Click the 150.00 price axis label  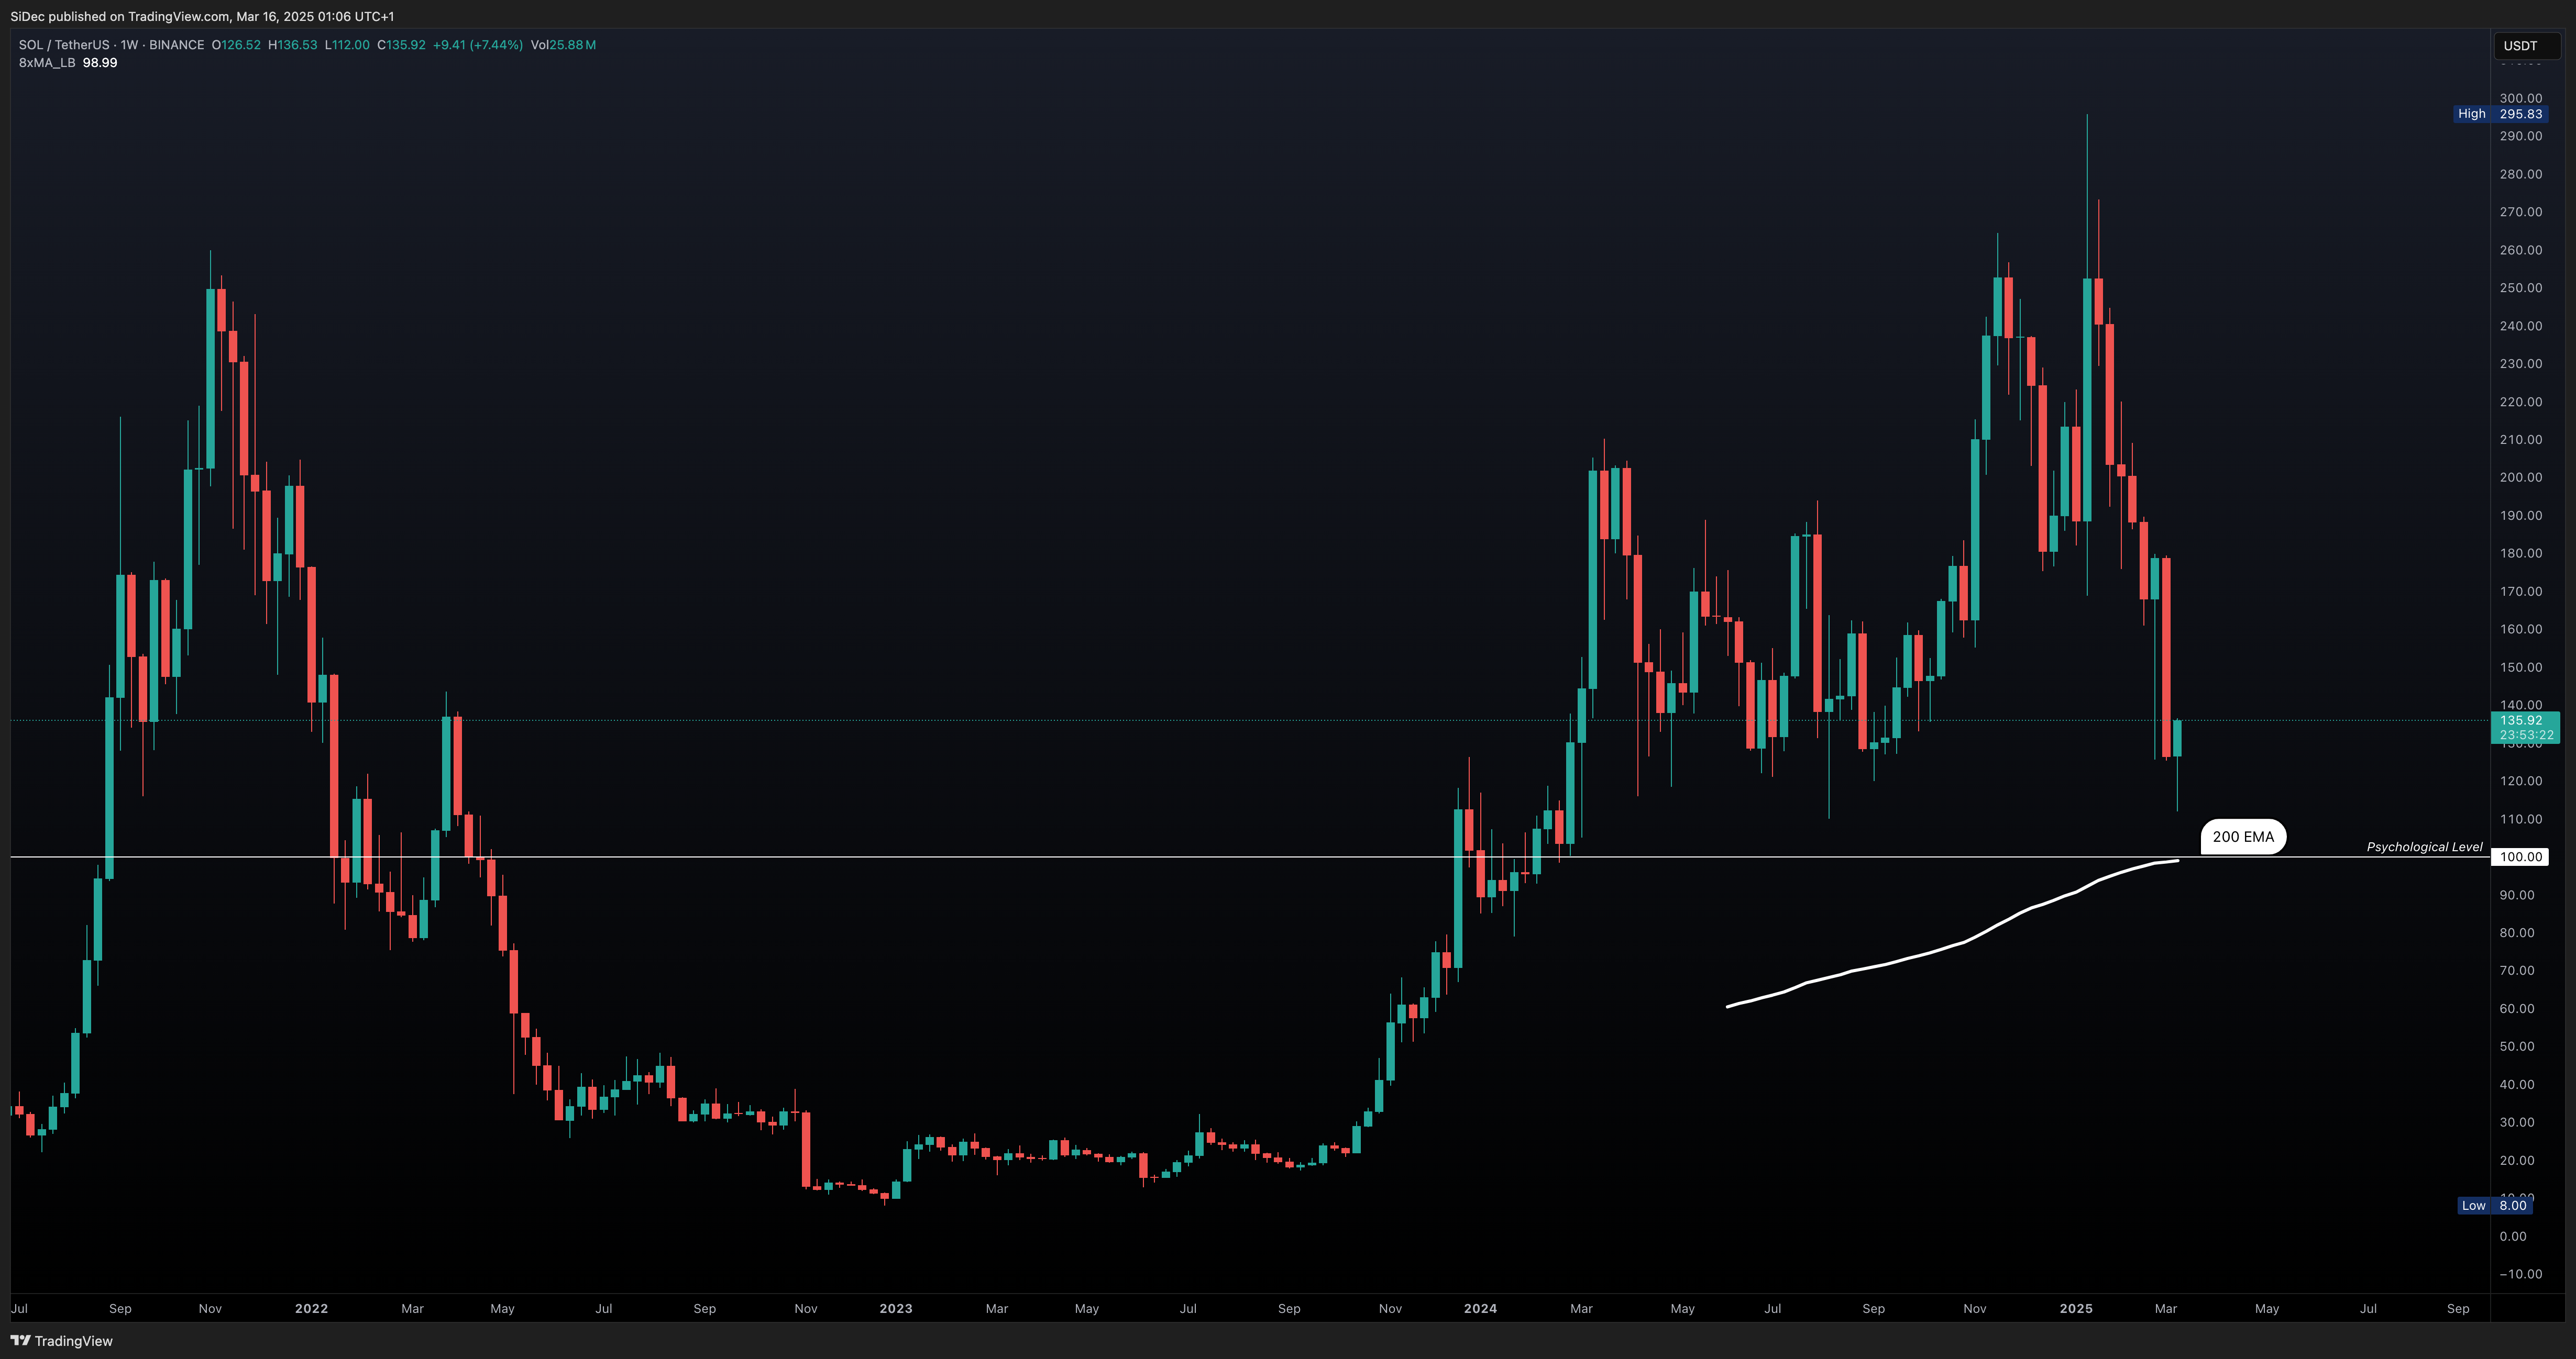(2520, 667)
